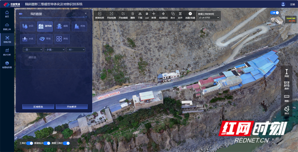The height and width of the screenshot is (152, 298).
Task: Toggle the 数据批次 switch
Action: pos(47,143)
